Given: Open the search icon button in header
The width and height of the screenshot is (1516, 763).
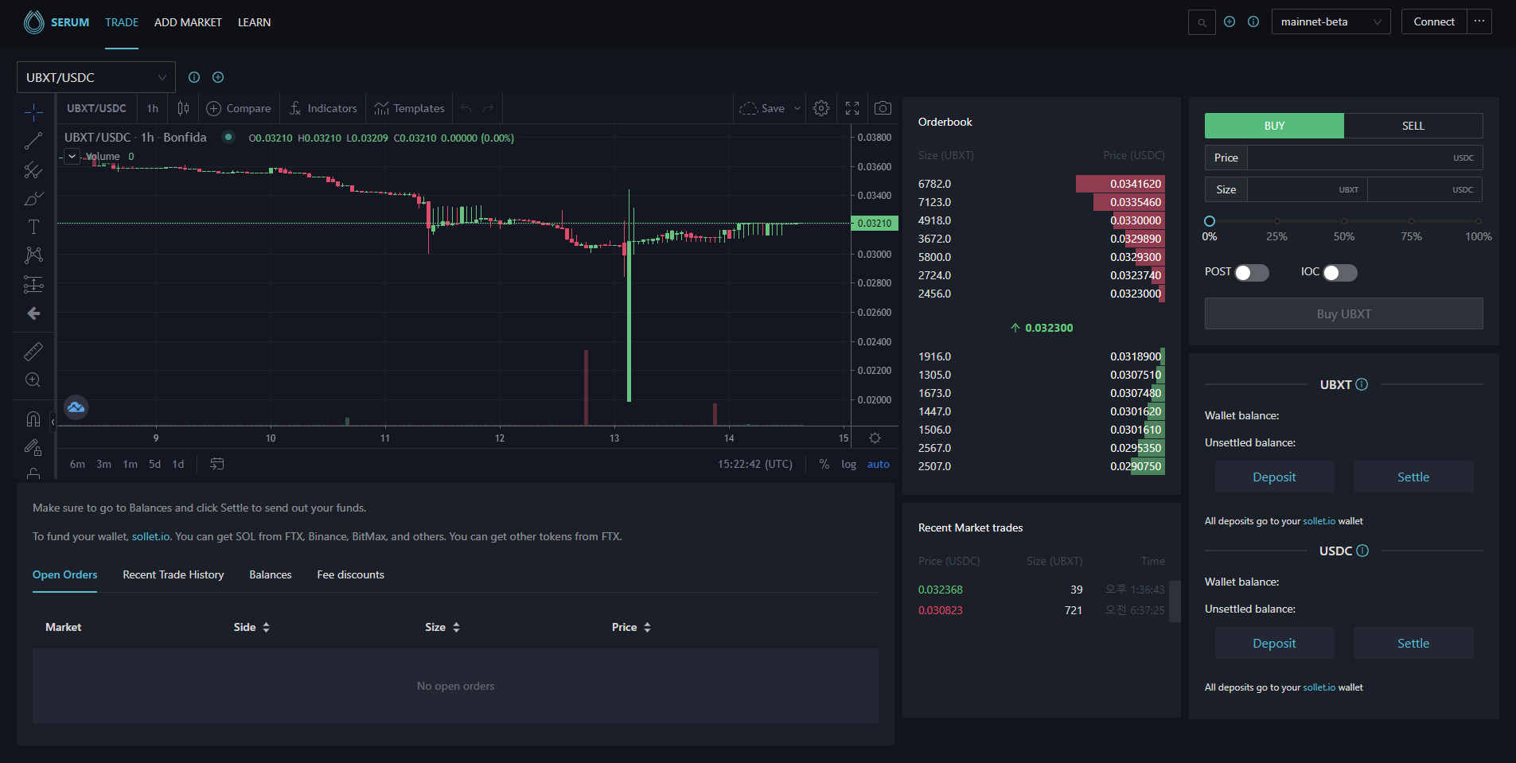Looking at the screenshot, I should pos(1202,22).
